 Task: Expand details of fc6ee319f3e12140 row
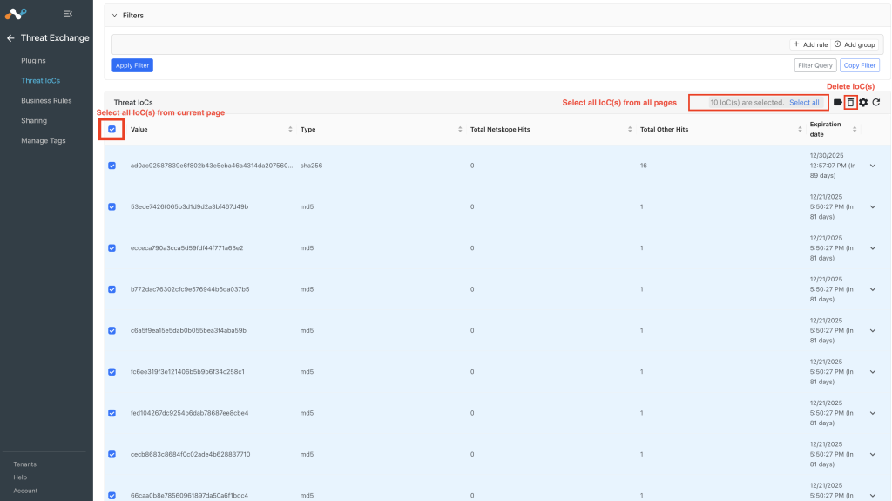click(873, 372)
